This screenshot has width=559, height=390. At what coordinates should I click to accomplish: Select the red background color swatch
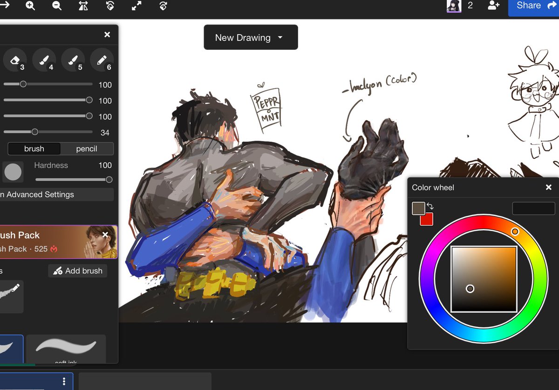[x=427, y=219]
